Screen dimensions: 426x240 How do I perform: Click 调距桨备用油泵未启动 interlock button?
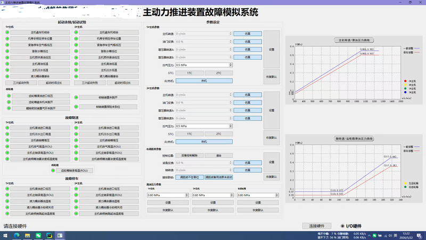[219, 177]
